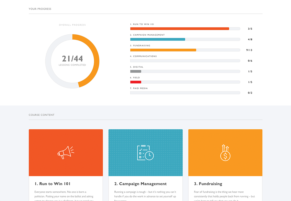Click the megaphone icon on orange card

(x=66, y=152)
